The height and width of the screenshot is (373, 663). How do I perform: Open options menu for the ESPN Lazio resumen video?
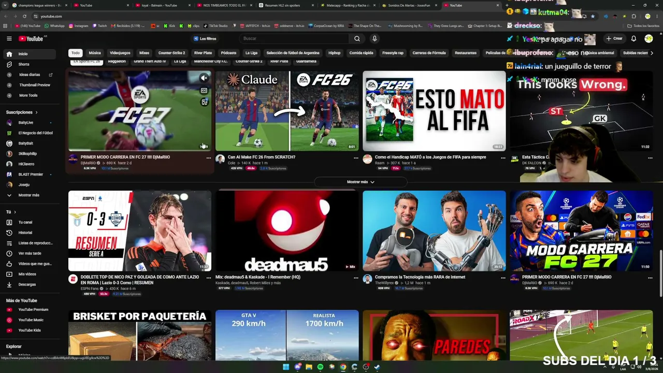[209, 278]
